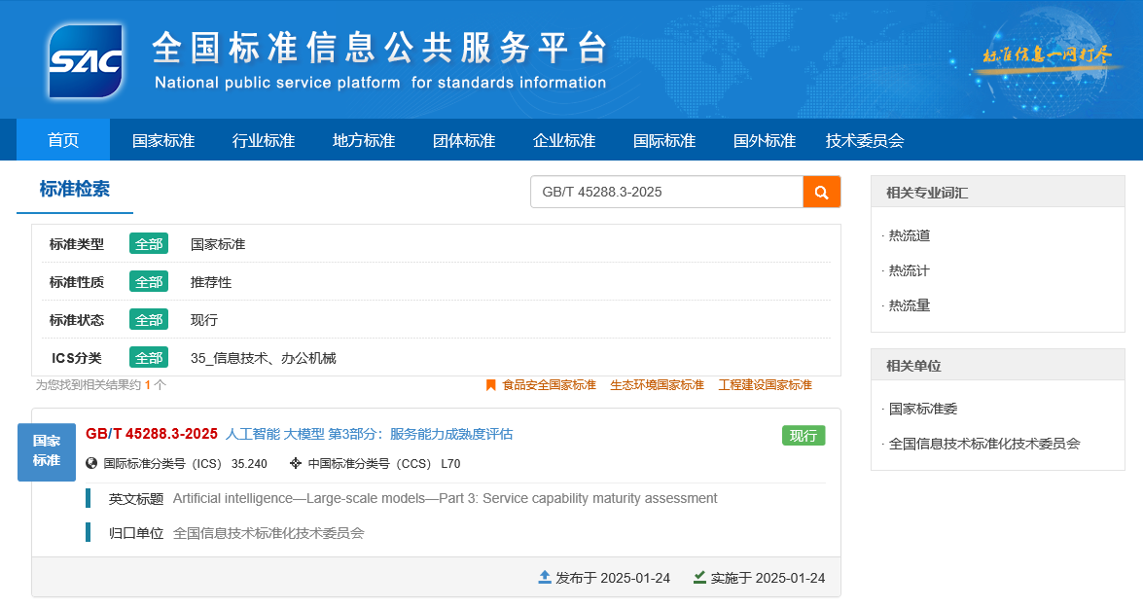The image size is (1143, 608).
Task: Choose the 现行 status filter option
Action: [x=204, y=320]
